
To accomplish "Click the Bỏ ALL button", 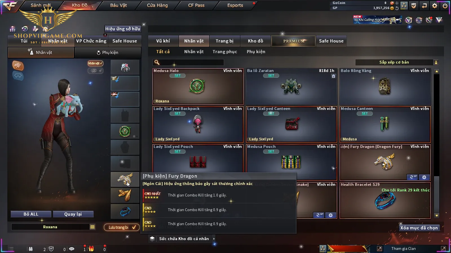I will 31,214.
